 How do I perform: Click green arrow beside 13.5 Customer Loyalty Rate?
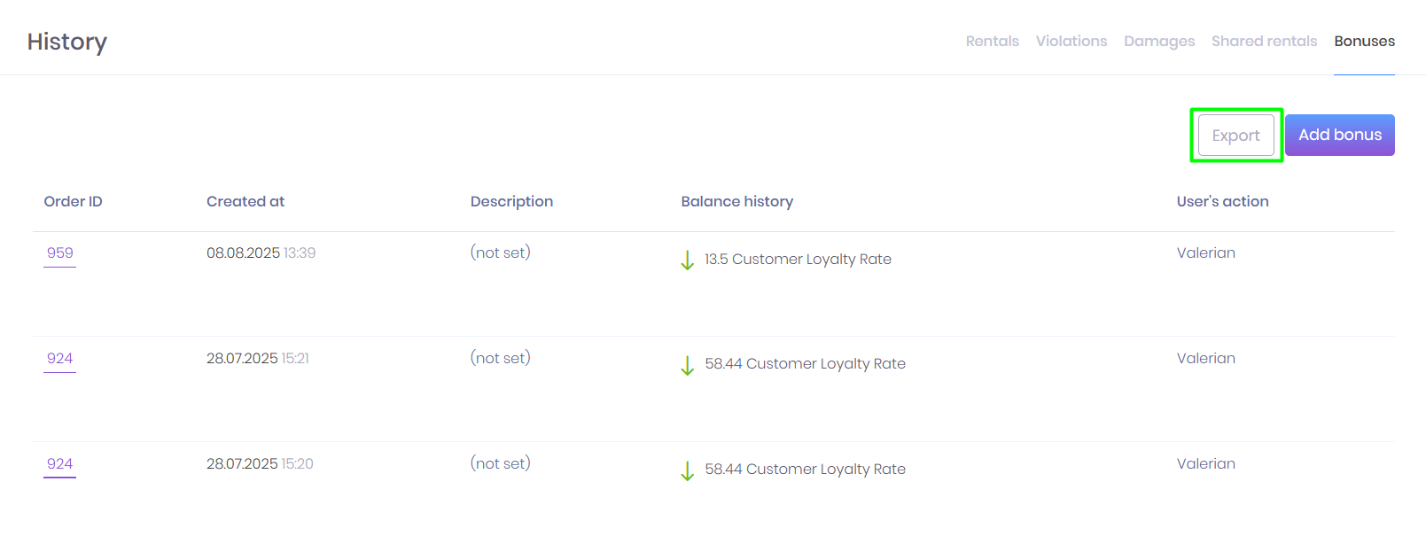(687, 260)
